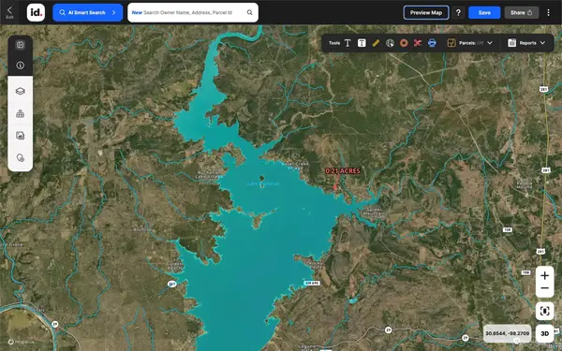Click the Exit back arrow
Image resolution: width=562 pixels, height=351 pixels.
pyautogui.click(x=9, y=12)
